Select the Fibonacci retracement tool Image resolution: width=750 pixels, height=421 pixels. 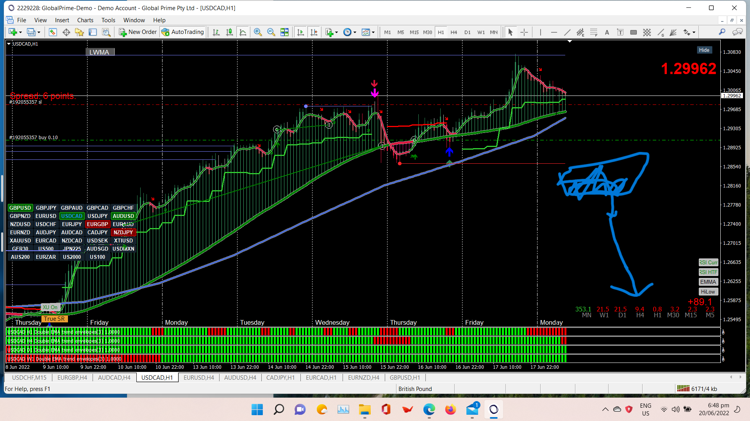[594, 32]
